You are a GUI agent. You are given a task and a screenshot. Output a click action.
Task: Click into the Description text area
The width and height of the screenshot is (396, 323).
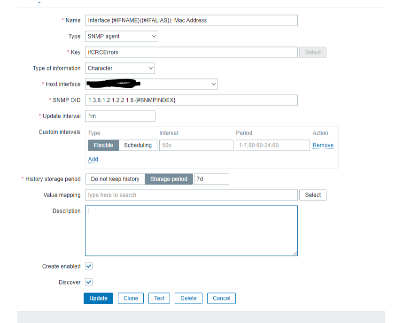coord(191,231)
